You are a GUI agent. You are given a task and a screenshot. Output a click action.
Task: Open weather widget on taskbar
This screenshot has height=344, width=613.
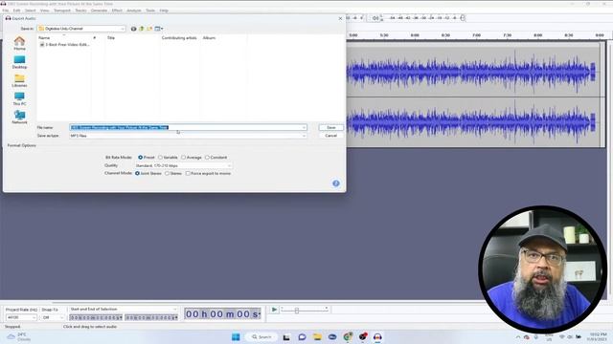[x=19, y=337]
